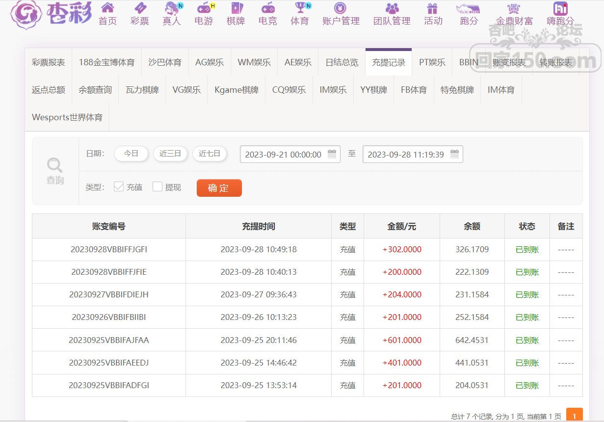Select the 日结总览 tab
The height and width of the screenshot is (422, 604).
pyautogui.click(x=341, y=62)
